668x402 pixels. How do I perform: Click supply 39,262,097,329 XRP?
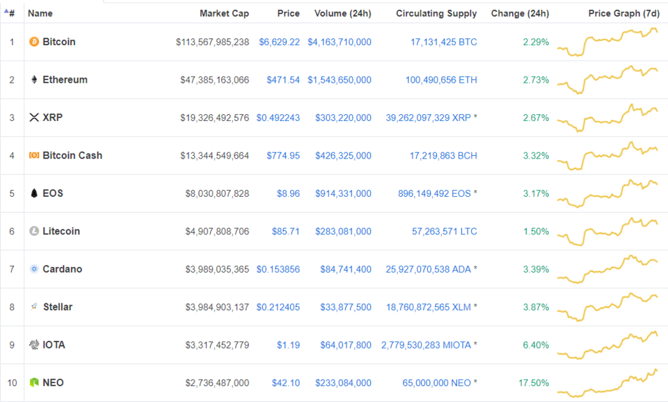[429, 118]
